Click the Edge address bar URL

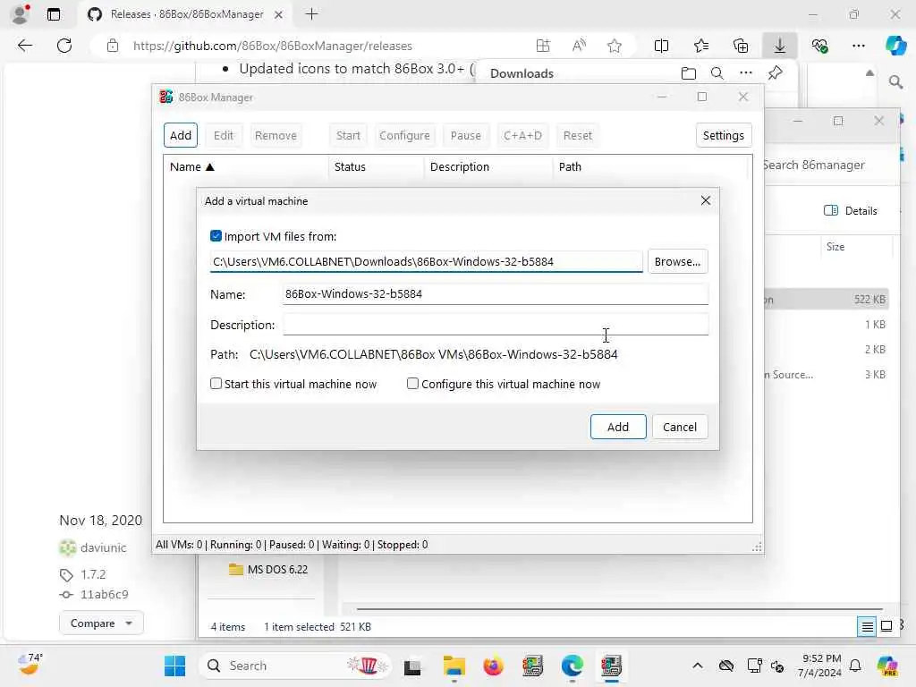(x=272, y=46)
